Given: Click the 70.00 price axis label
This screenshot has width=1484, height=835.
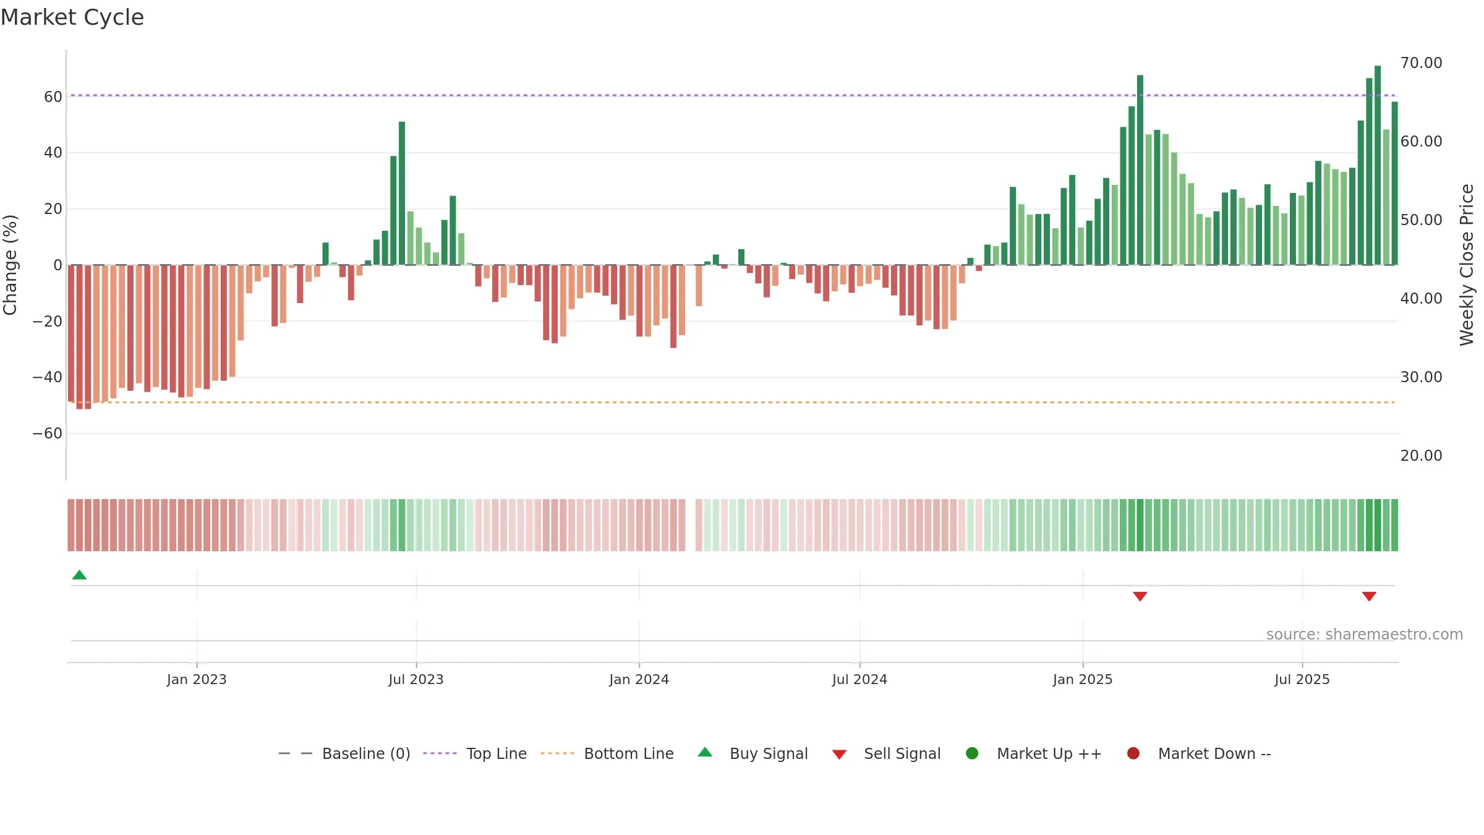Looking at the screenshot, I should click(1422, 63).
